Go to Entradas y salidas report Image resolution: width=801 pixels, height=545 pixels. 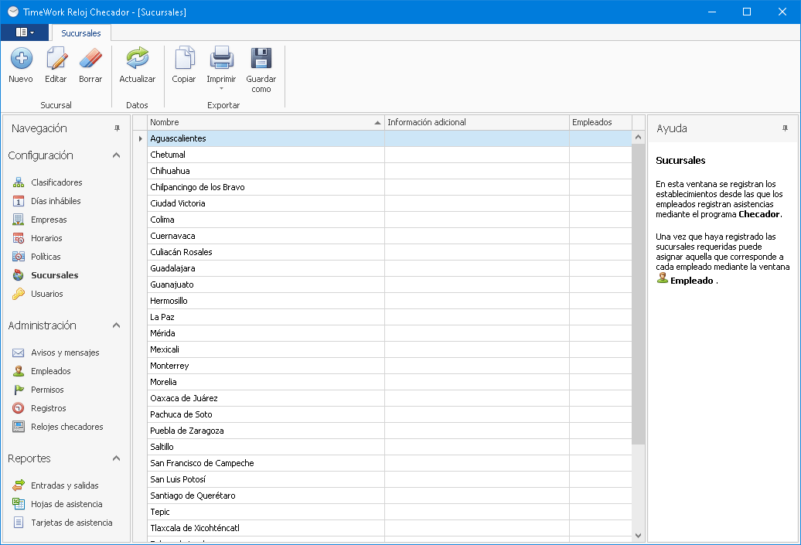click(x=65, y=485)
